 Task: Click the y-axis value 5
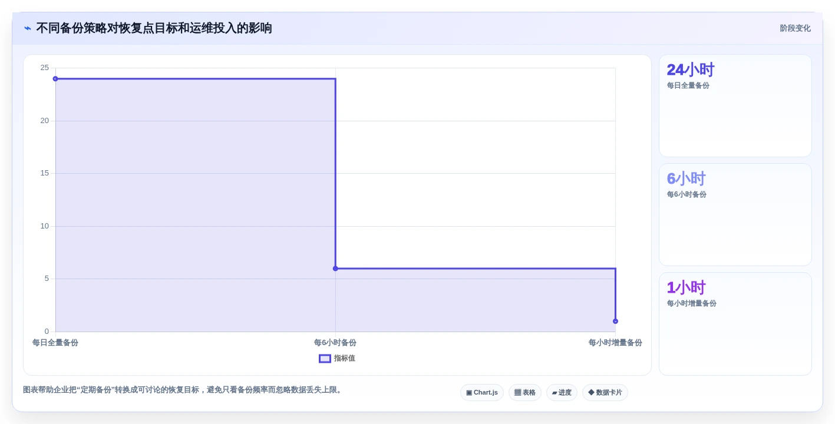point(47,279)
